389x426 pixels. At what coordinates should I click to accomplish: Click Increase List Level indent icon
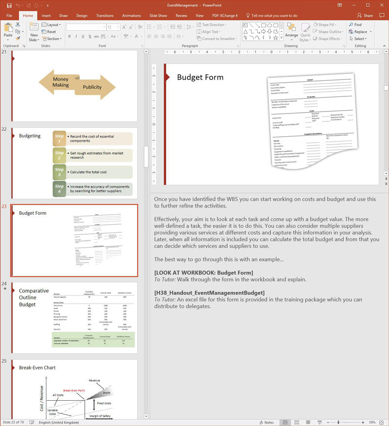click(179, 27)
